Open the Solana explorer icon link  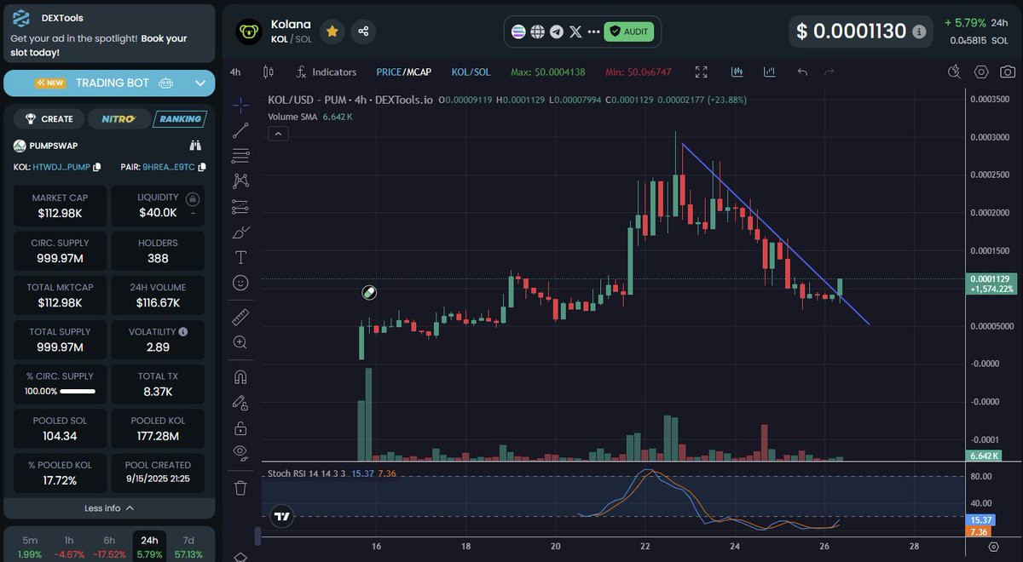click(518, 32)
